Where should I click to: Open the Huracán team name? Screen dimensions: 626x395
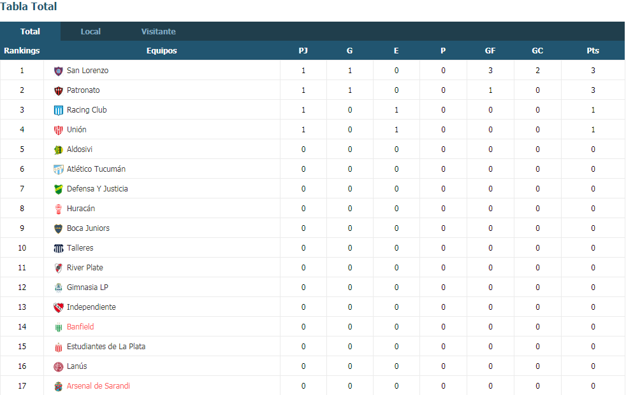(81, 208)
